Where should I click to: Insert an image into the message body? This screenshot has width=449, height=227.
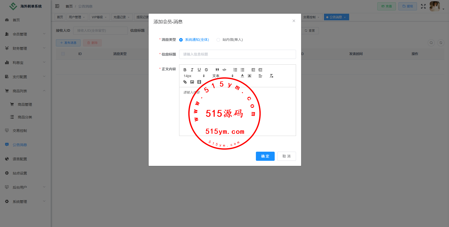[x=192, y=82]
